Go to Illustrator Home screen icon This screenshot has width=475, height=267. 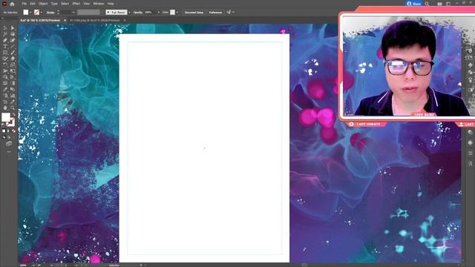point(12,4)
